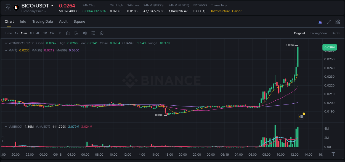
Task: Select the 1D interval
Action: (x=45, y=33)
